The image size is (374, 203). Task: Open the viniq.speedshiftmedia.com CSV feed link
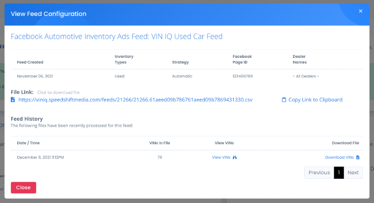tap(135, 100)
